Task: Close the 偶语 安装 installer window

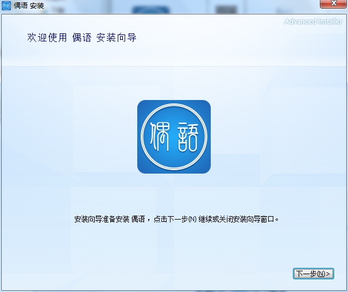Action: [x=334, y=3]
